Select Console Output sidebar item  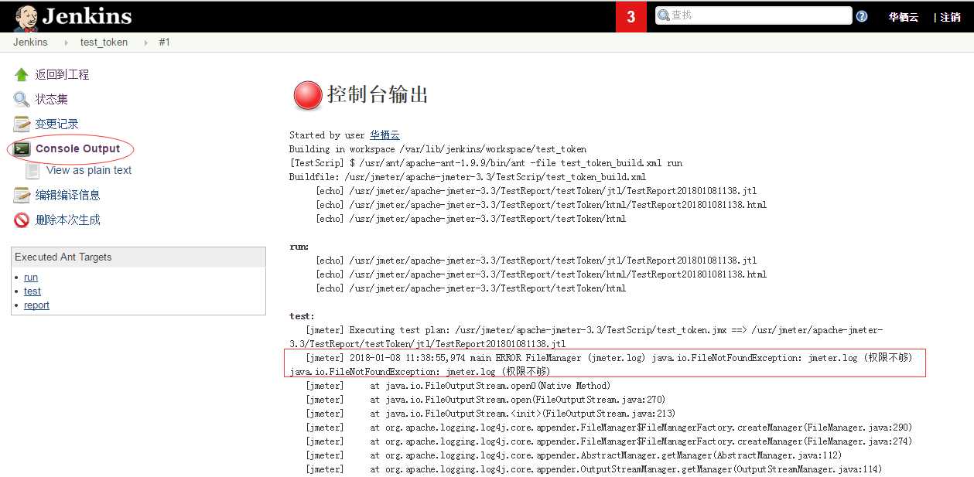click(x=77, y=148)
